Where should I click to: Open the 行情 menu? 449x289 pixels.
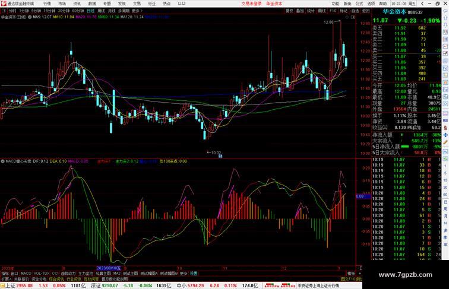point(47,4)
